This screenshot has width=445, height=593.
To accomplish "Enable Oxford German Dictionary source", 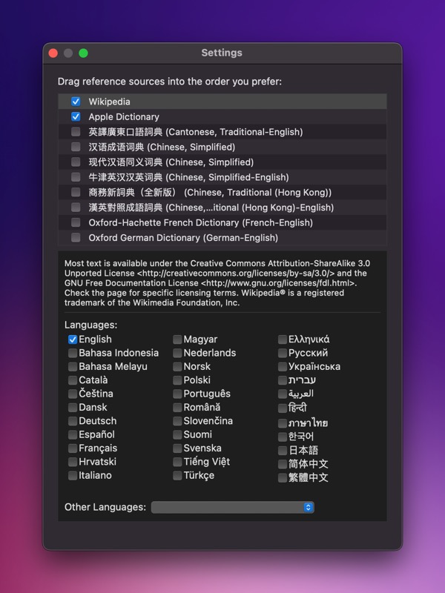I will pyautogui.click(x=76, y=237).
